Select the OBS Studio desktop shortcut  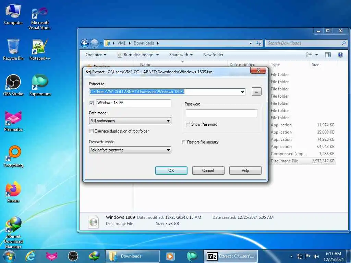coord(13,85)
